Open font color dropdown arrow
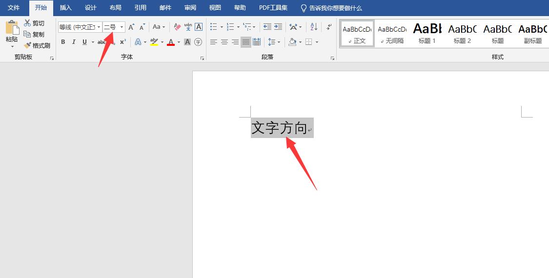Image resolution: width=549 pixels, height=278 pixels. [179, 42]
